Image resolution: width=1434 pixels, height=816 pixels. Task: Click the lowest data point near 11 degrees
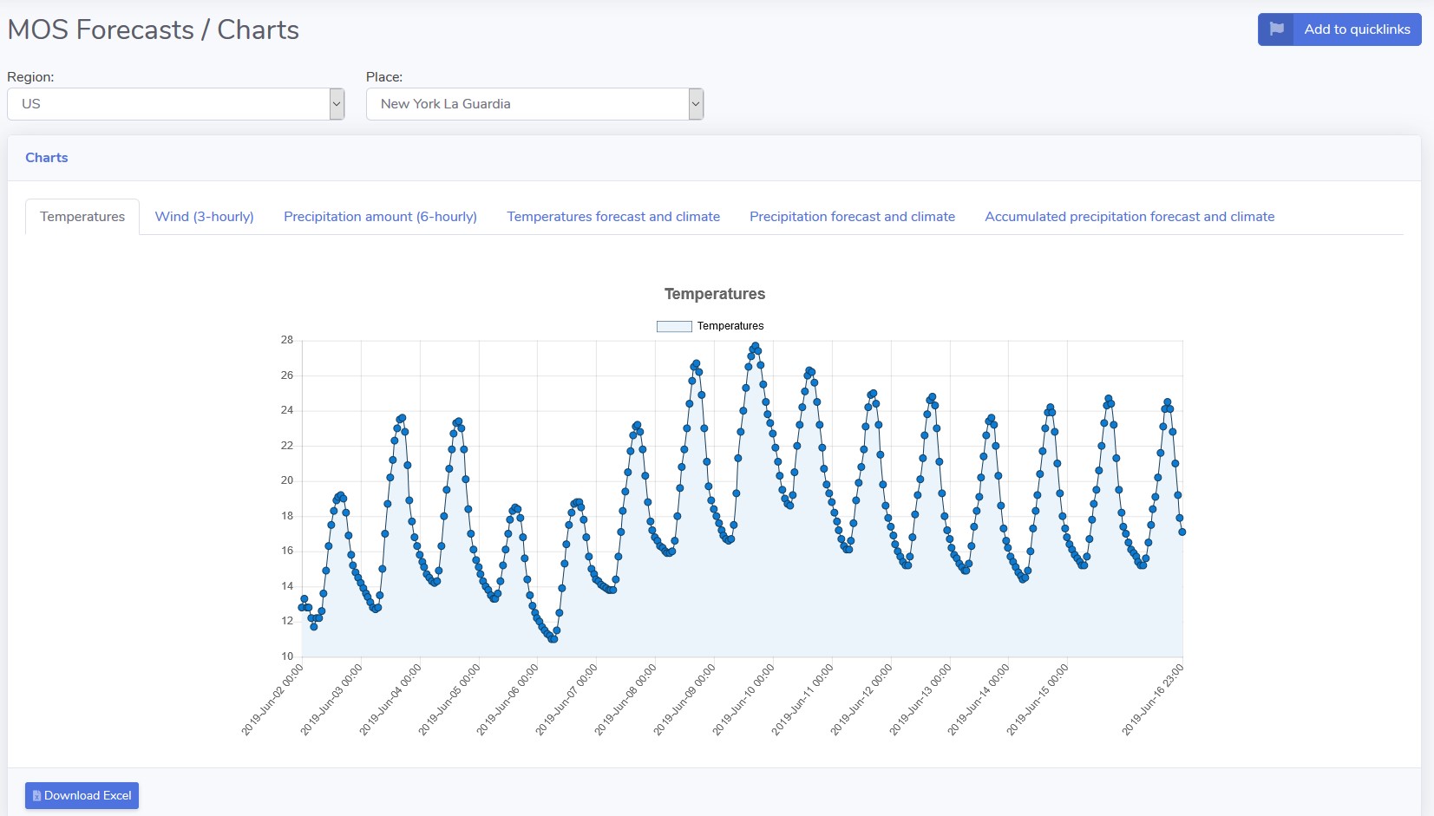click(x=553, y=639)
